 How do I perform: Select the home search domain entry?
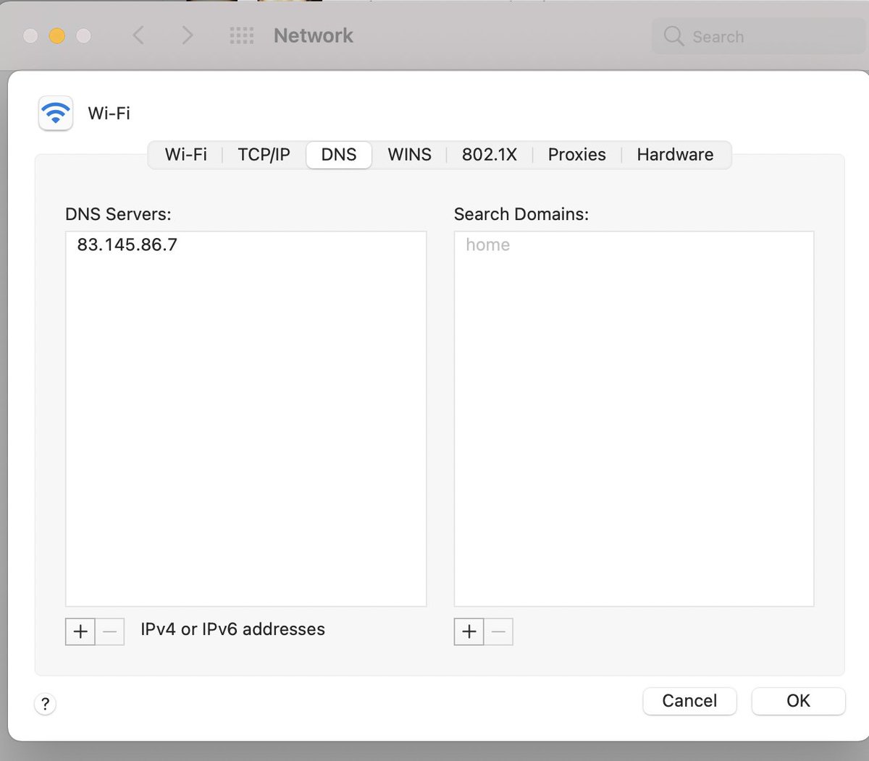634,245
